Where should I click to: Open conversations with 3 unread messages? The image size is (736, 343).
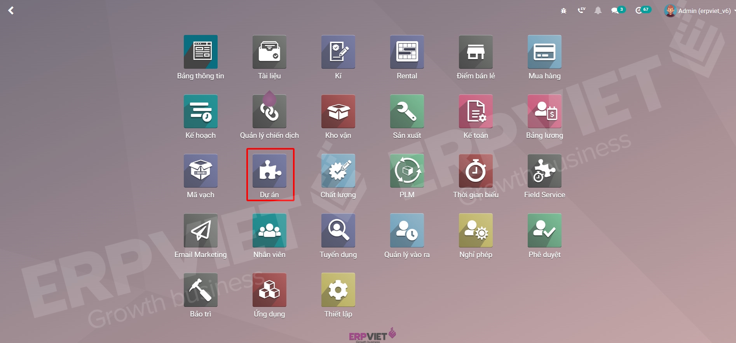tap(618, 10)
